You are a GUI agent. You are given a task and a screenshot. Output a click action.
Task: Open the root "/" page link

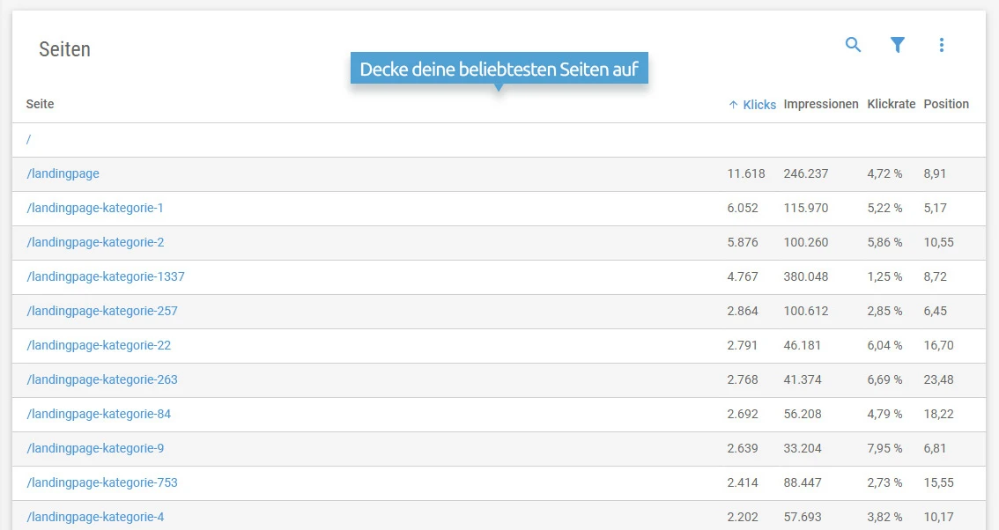(x=29, y=140)
